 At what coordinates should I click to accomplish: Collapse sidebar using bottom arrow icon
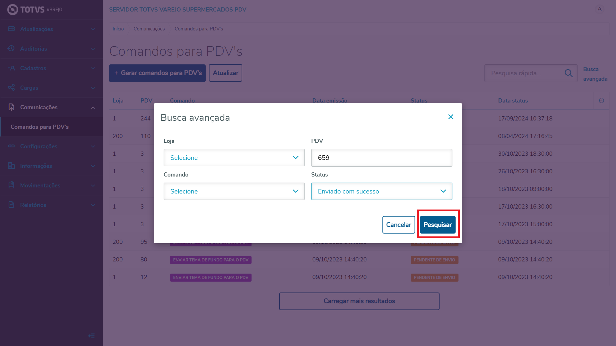pyautogui.click(x=91, y=336)
